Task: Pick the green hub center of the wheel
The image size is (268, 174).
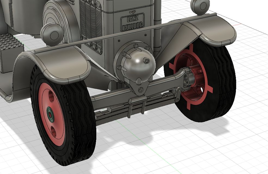Action: click(51, 114)
